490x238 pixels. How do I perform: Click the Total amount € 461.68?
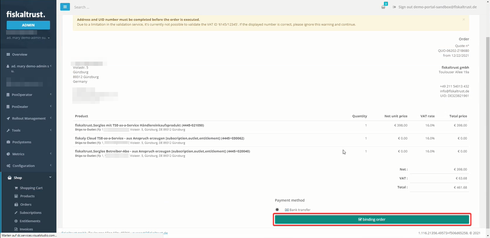pos(460,187)
